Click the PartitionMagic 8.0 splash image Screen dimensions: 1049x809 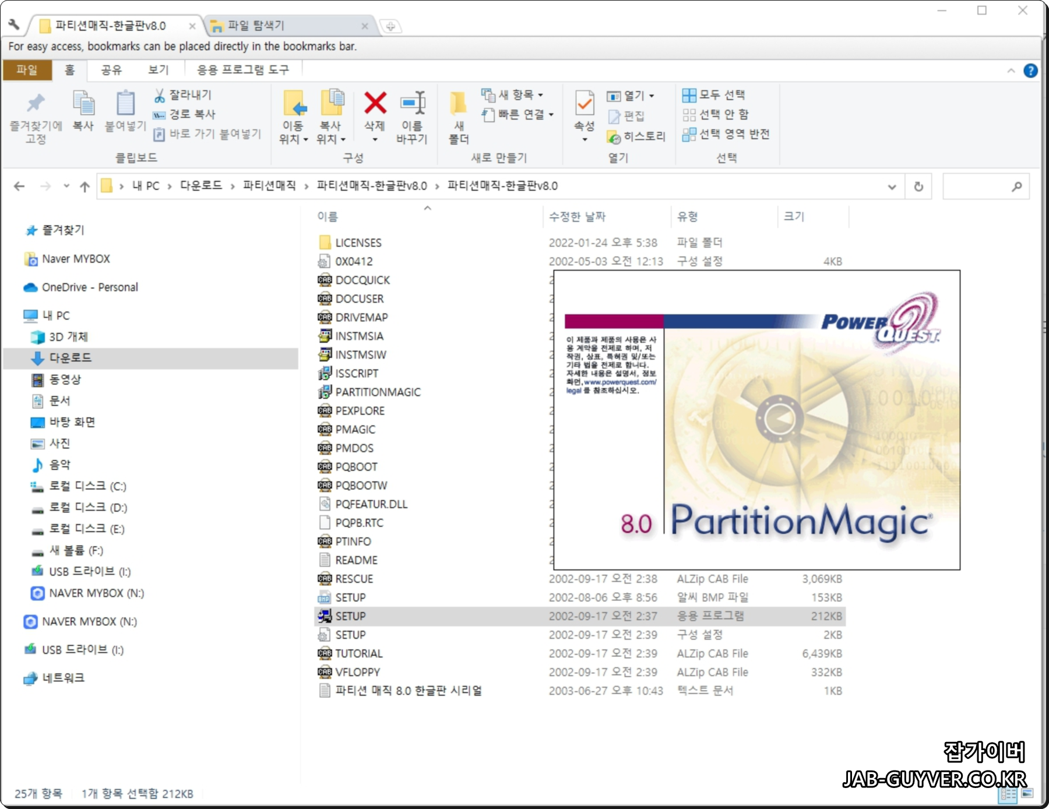click(756, 420)
